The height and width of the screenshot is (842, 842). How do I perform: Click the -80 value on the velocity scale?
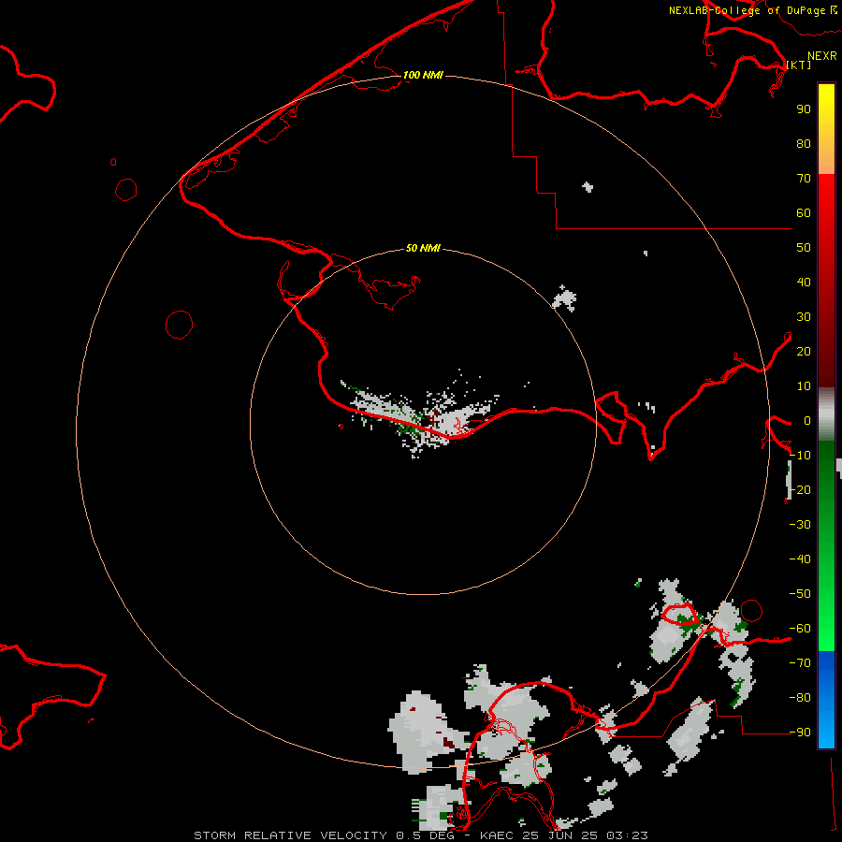click(x=800, y=698)
